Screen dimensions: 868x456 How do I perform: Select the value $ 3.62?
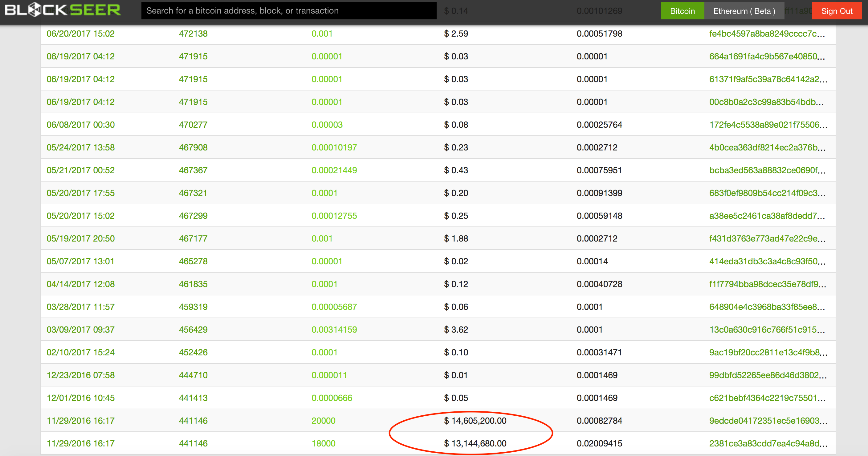coord(456,330)
